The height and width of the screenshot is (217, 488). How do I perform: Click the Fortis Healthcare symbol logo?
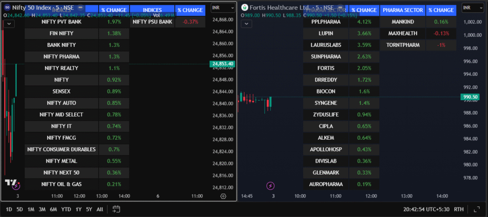coord(244,8)
